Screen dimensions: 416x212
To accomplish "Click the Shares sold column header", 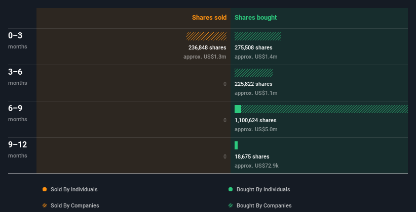I will (209, 18).
